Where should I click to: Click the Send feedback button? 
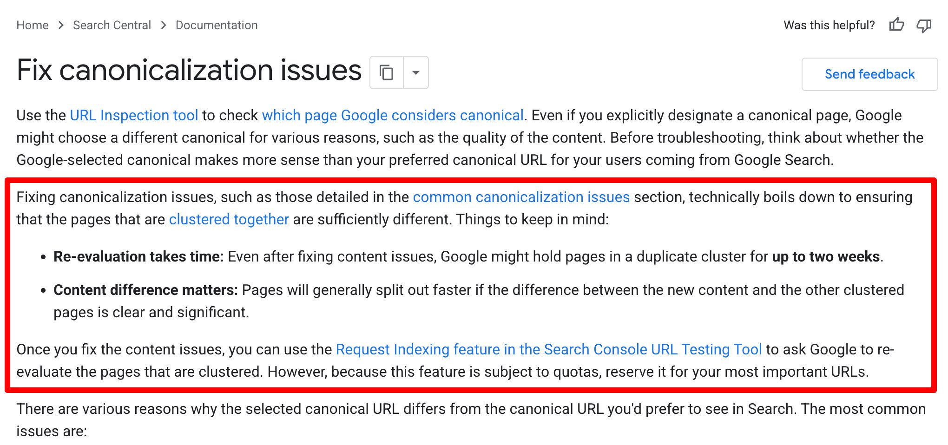click(x=869, y=74)
